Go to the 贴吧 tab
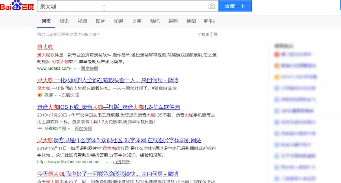Viewport: 341px width, 183px height. [155, 21]
